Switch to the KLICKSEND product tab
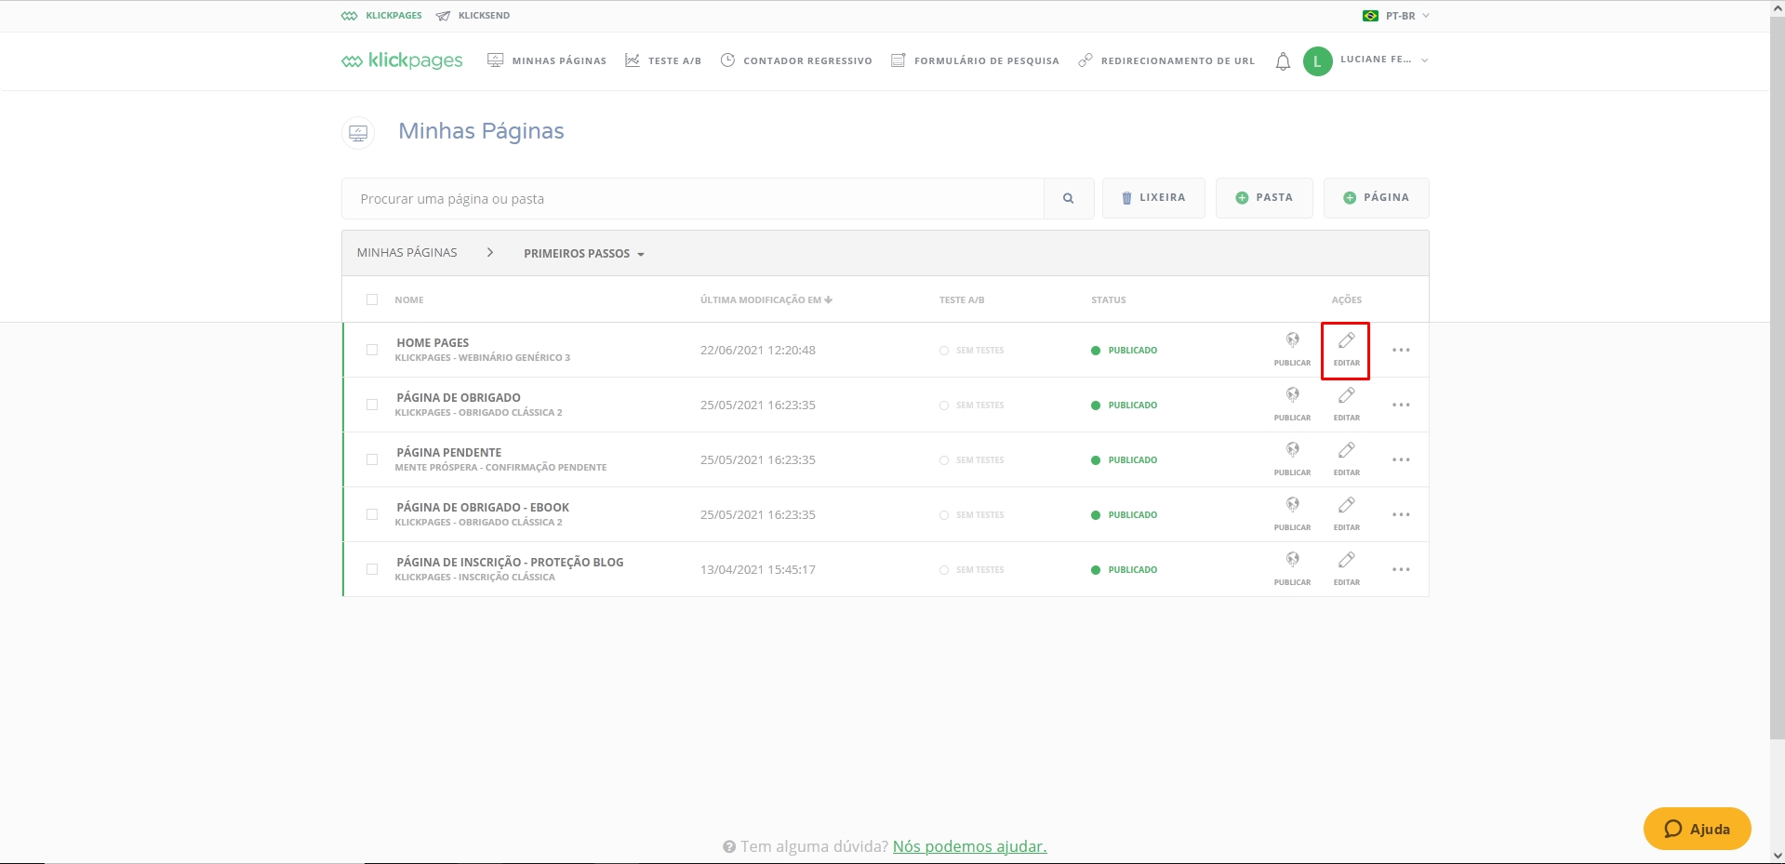 [473, 16]
